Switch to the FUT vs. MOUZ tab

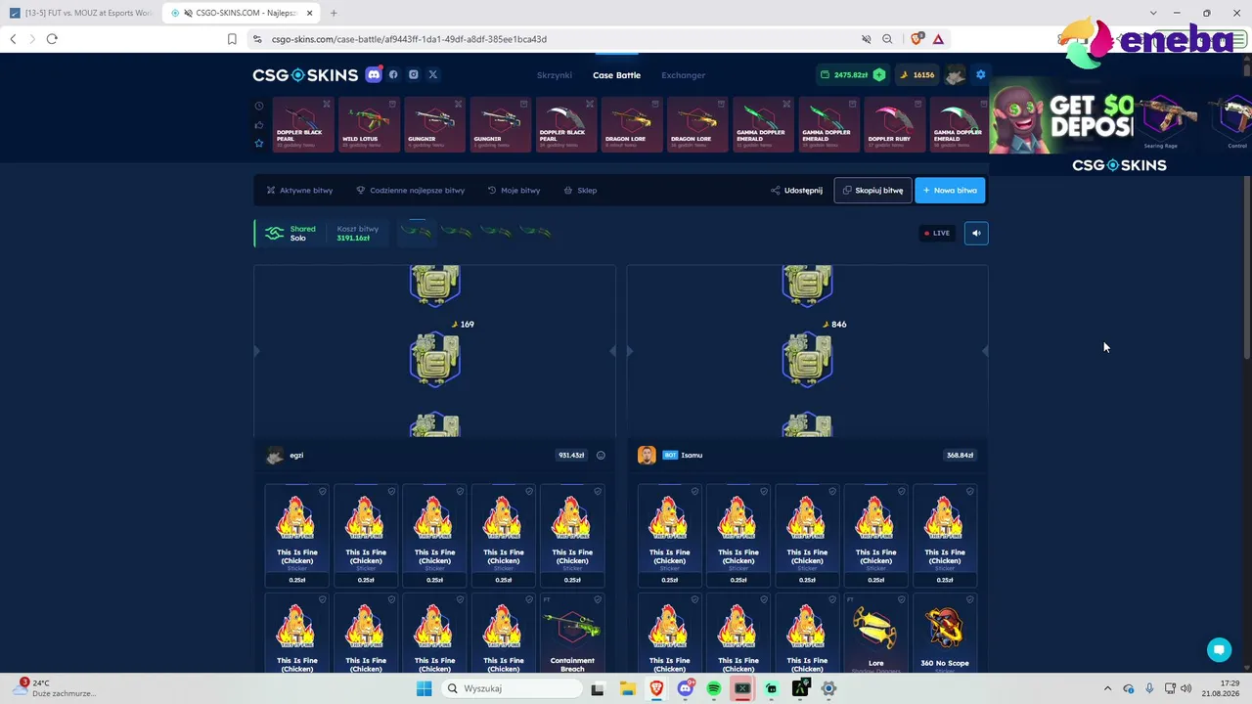pyautogui.click(x=81, y=13)
